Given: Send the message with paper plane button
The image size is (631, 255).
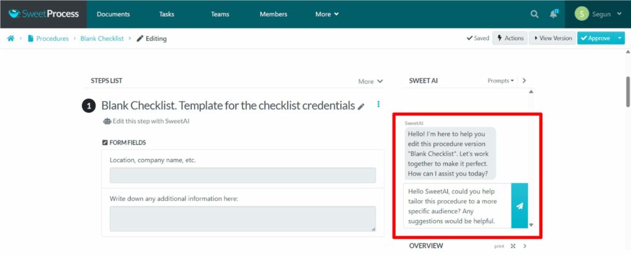Looking at the screenshot, I should 519,206.
